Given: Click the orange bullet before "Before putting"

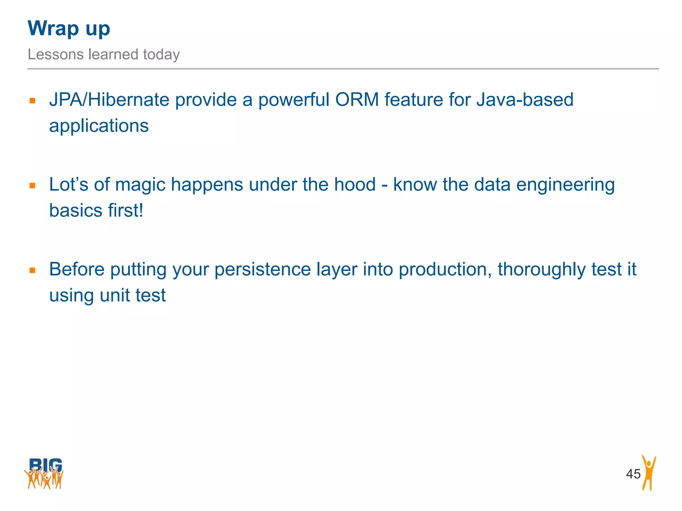Looking at the screenshot, I should pyautogui.click(x=32, y=270).
